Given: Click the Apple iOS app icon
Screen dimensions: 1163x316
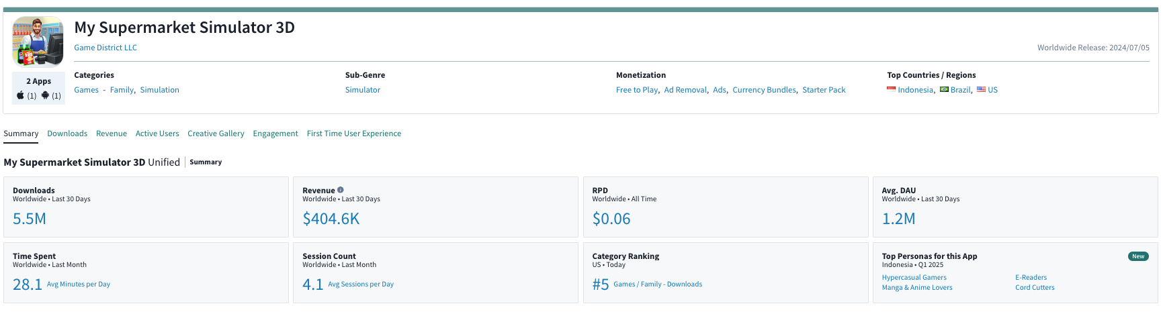Looking at the screenshot, I should 21,95.
